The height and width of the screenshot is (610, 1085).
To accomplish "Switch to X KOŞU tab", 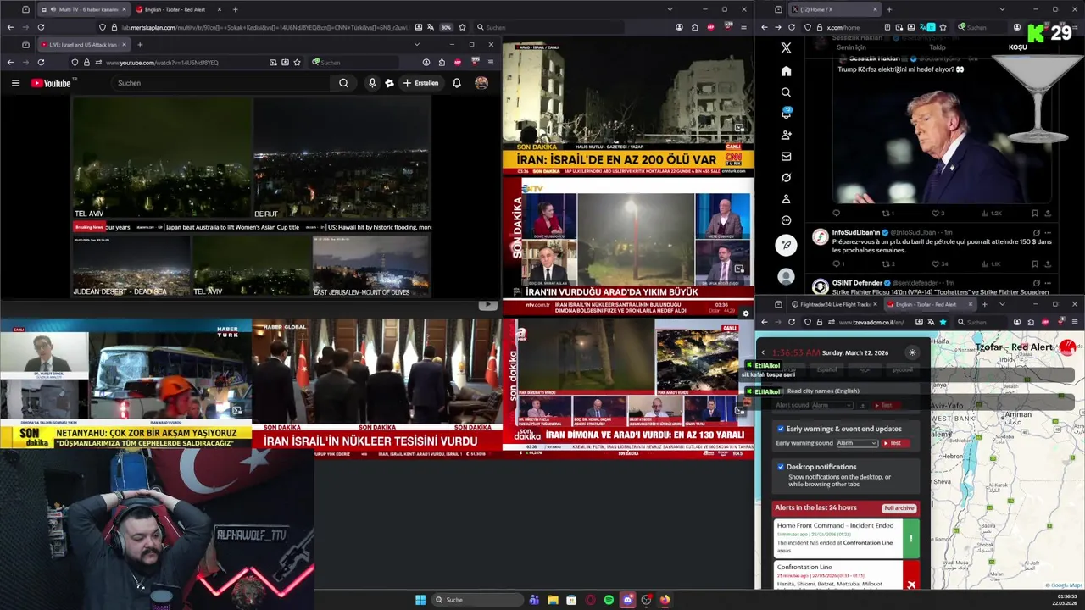I will pyautogui.click(x=1018, y=47).
